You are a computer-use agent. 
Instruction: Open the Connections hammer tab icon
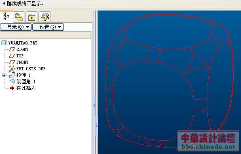[x=45, y=17]
